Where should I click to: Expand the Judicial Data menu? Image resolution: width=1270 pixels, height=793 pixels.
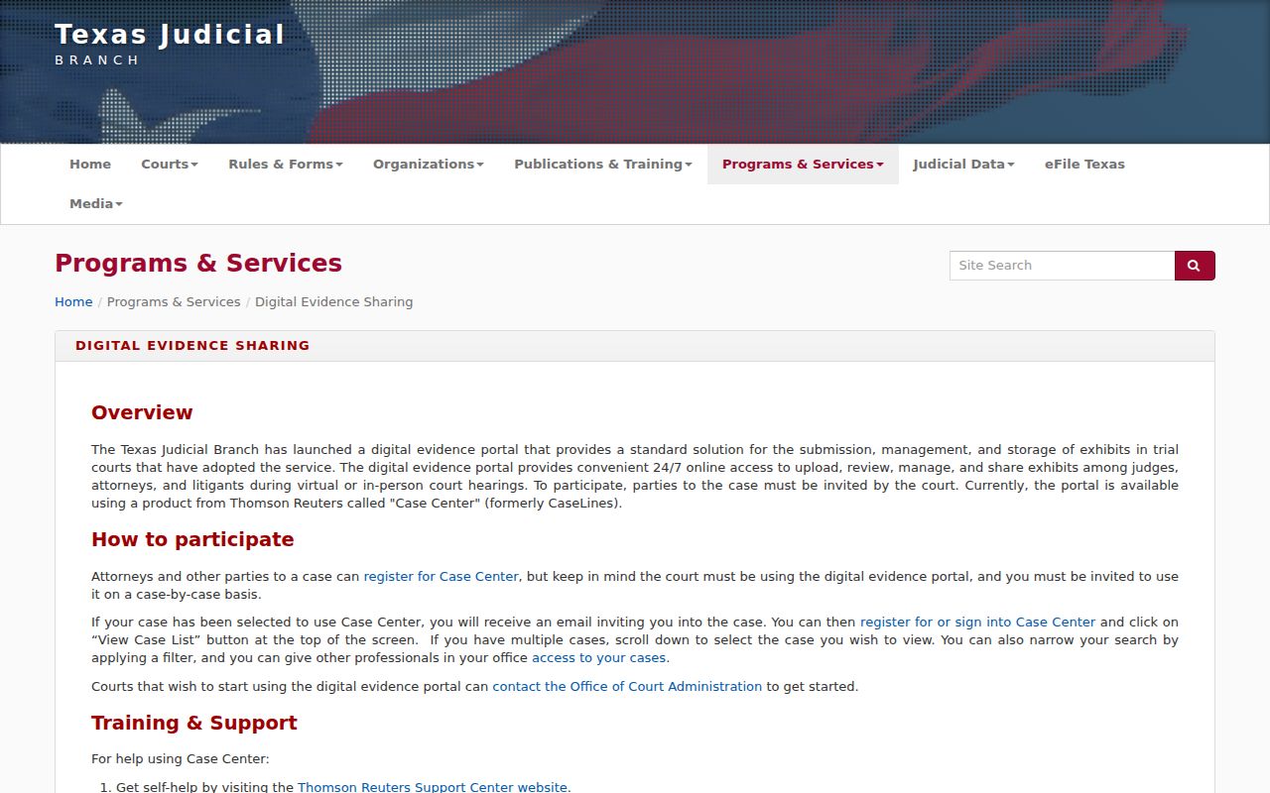coord(964,165)
